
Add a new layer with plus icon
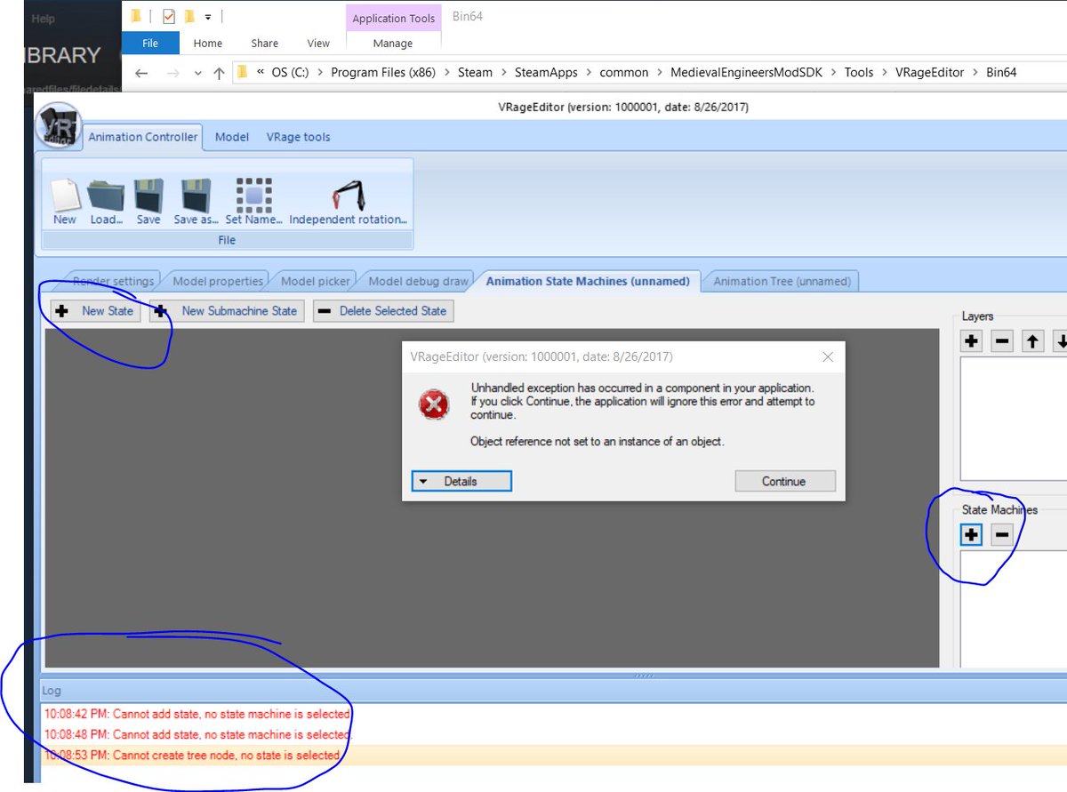click(970, 340)
